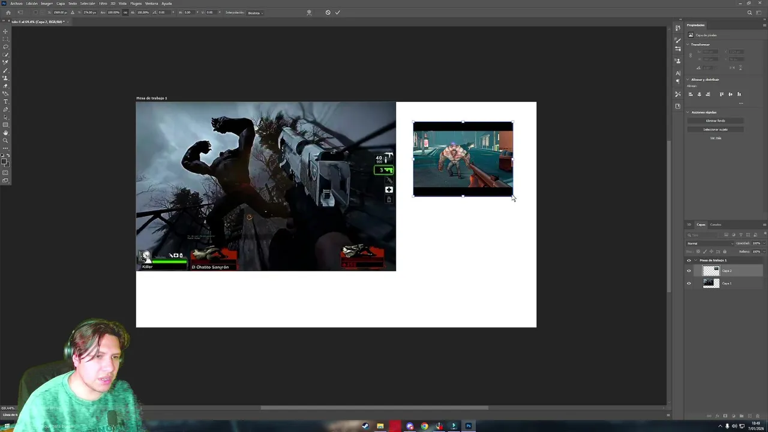The width and height of the screenshot is (768, 432).
Task: Align right edges in Propiedades panel
Action: [707, 94]
